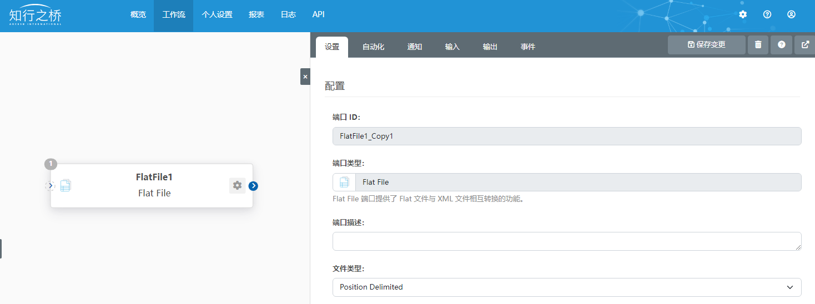Expand the 文件类型 Position Delimited dropdown
Image resolution: width=815 pixels, height=304 pixels.
pyautogui.click(x=567, y=287)
